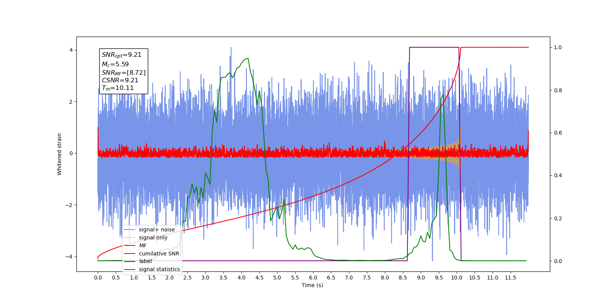
Task: Click the x-axis tick label 5.5
Action: 295,278
